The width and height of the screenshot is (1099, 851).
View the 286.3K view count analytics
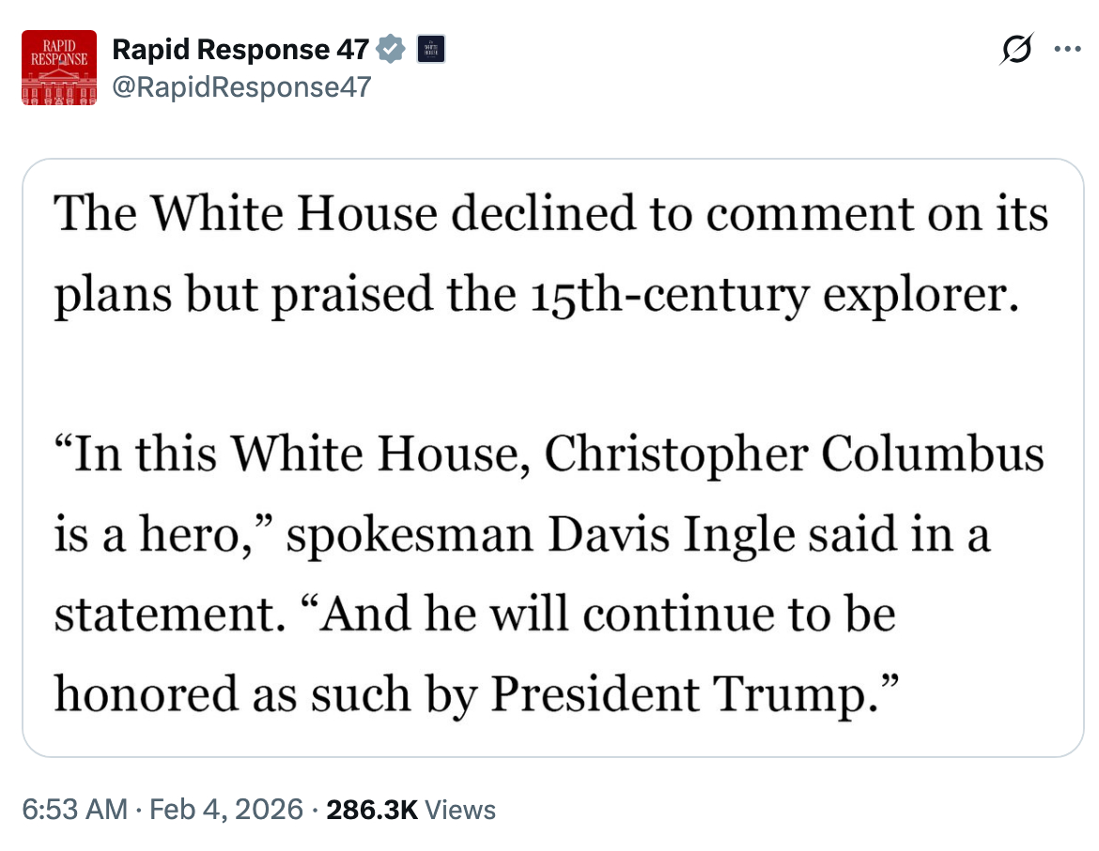point(371,810)
